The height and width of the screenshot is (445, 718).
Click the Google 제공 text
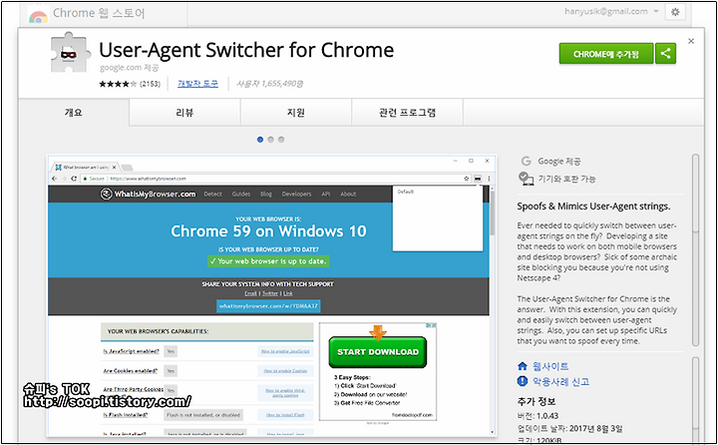[x=559, y=162]
